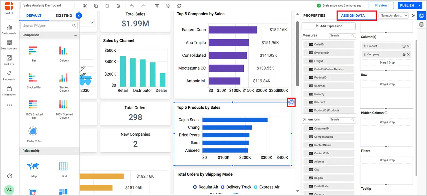
Task: Switch to the EXISTING widgets tab
Action: (x=64, y=16)
